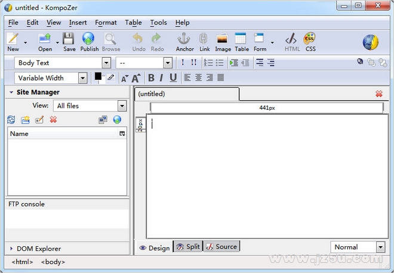Toggle emphasis with single exclamation icon

tap(183, 63)
